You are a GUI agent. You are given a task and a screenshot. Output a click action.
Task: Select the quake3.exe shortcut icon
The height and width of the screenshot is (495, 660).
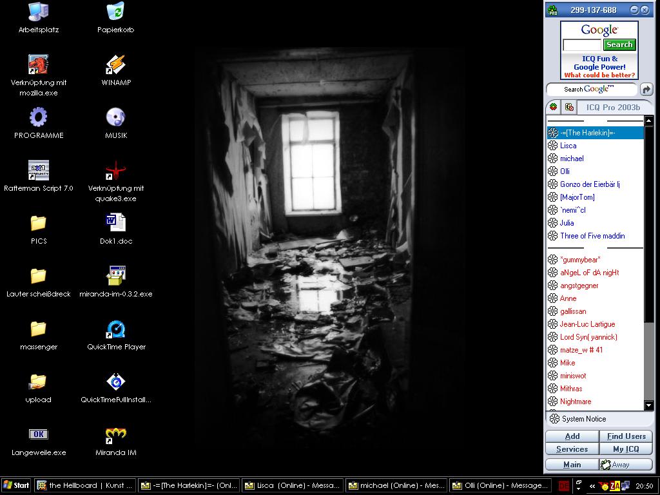tap(115, 171)
